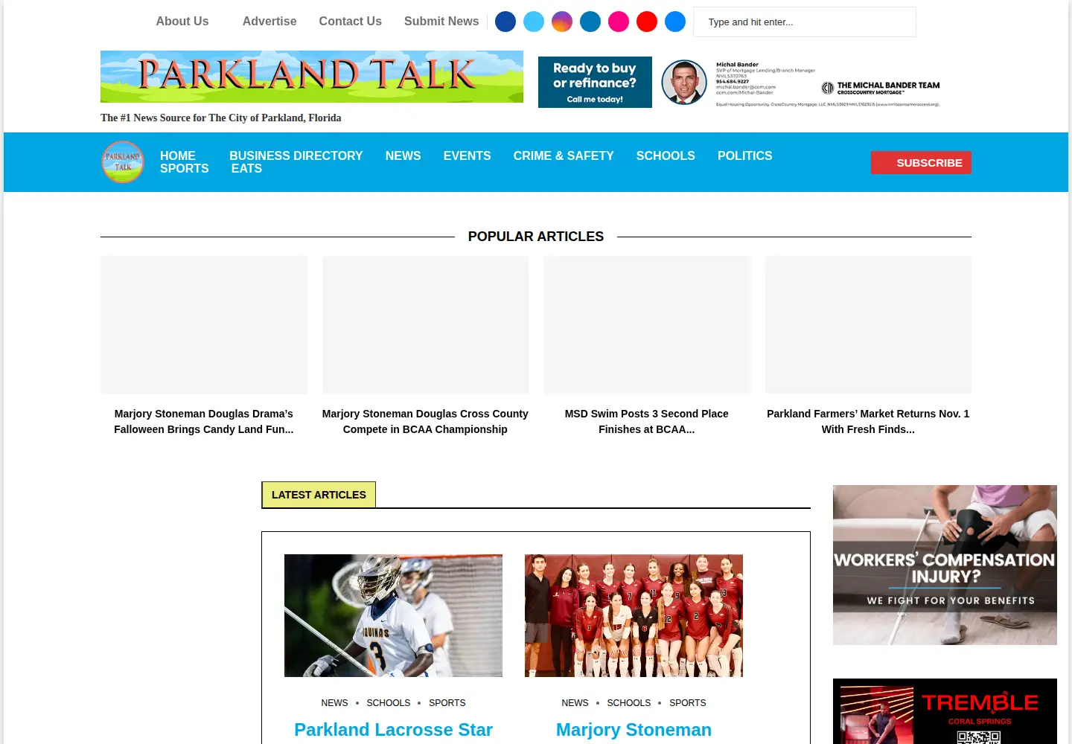Open Parkland Farmers' Market article title

(868, 421)
